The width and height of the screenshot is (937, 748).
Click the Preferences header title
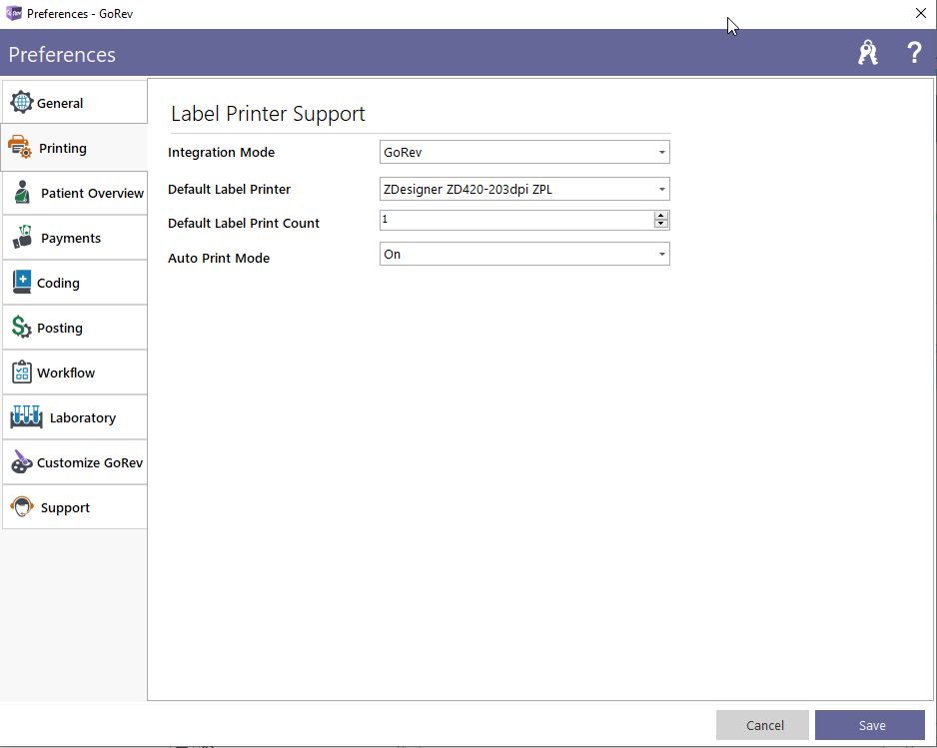[62, 54]
